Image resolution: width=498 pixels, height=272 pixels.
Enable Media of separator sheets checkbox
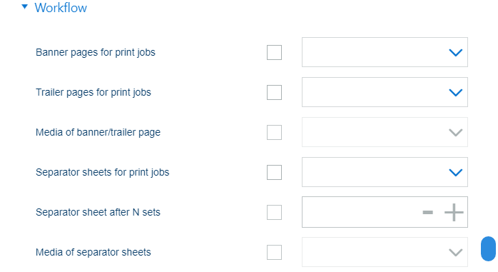274,252
